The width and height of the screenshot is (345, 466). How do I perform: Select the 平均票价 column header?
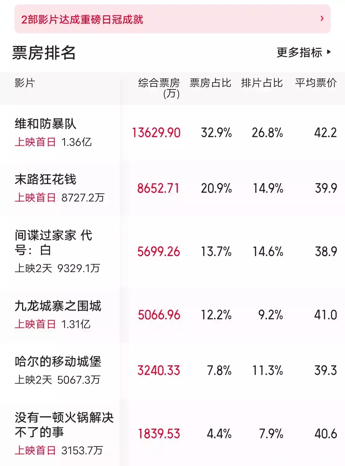point(316,83)
